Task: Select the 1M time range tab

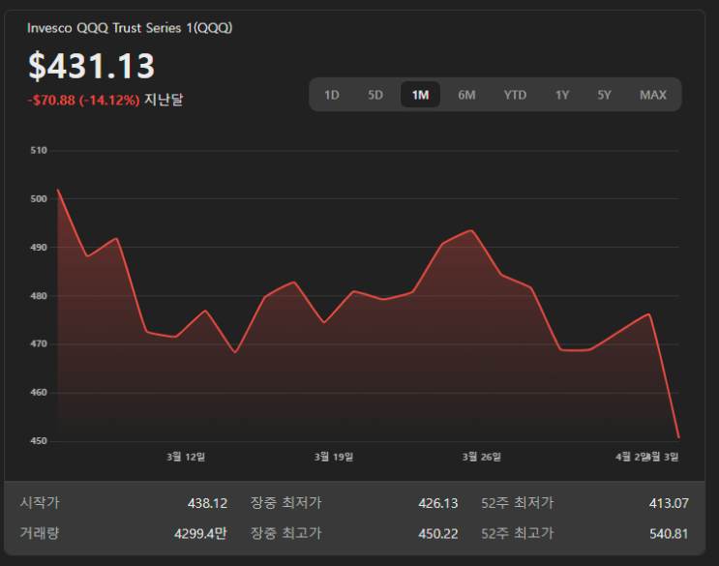Action: pos(420,95)
